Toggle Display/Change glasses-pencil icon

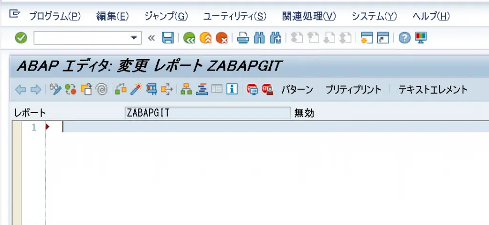pyautogui.click(x=55, y=90)
